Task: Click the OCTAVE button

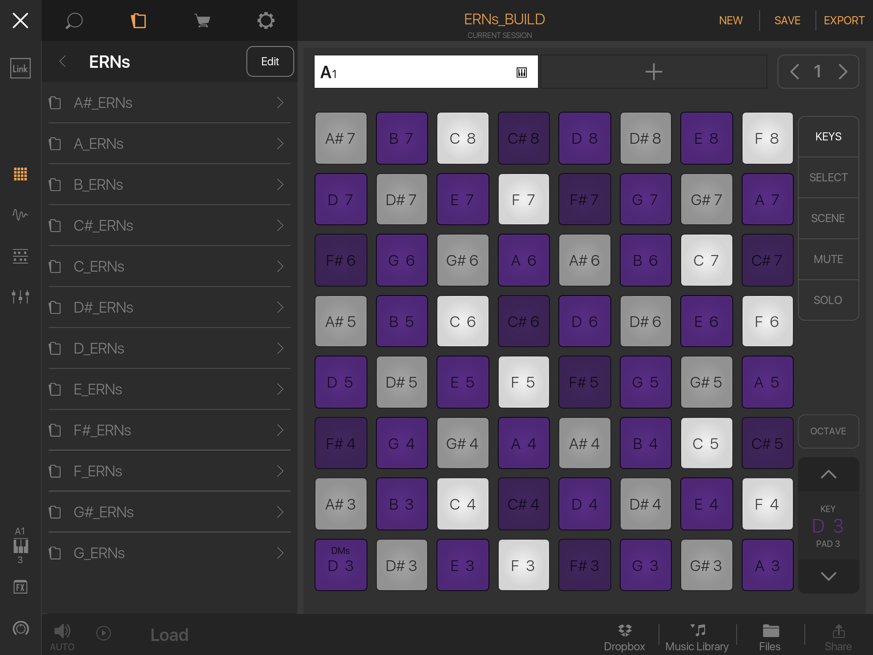Action: coord(828,431)
